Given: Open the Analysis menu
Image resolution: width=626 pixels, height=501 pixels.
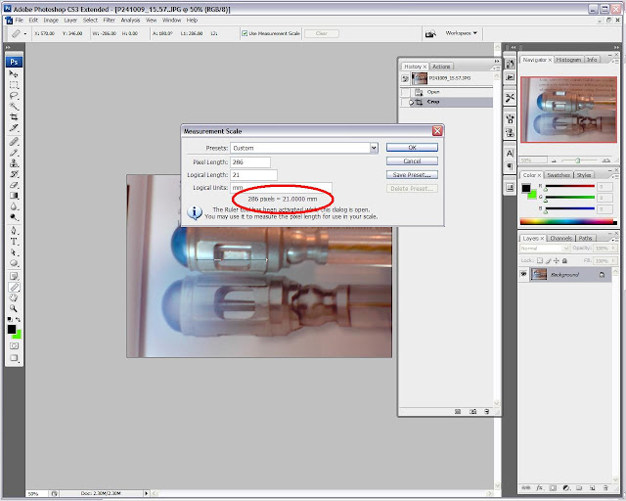Looking at the screenshot, I should [x=130, y=20].
